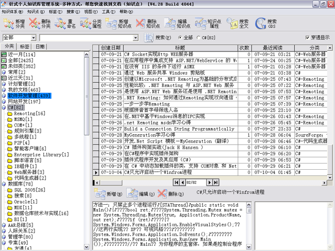The width and height of the screenshot is (335, 251).
Task: Click the 近三天[31] node icon
Action: [x=4, y=78]
